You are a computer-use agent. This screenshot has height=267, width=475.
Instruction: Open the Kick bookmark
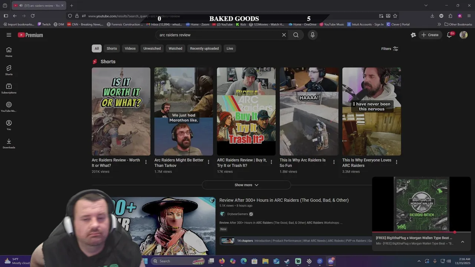tap(240, 24)
